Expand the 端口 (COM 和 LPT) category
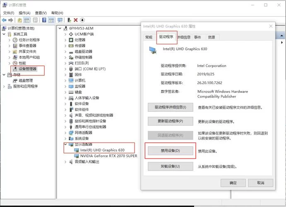This screenshot has height=207, width=286. [65, 69]
